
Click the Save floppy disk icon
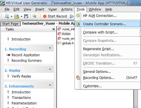(x=26, y=16)
